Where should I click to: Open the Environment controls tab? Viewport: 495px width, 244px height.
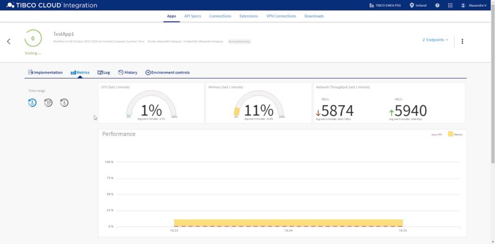pyautogui.click(x=168, y=72)
